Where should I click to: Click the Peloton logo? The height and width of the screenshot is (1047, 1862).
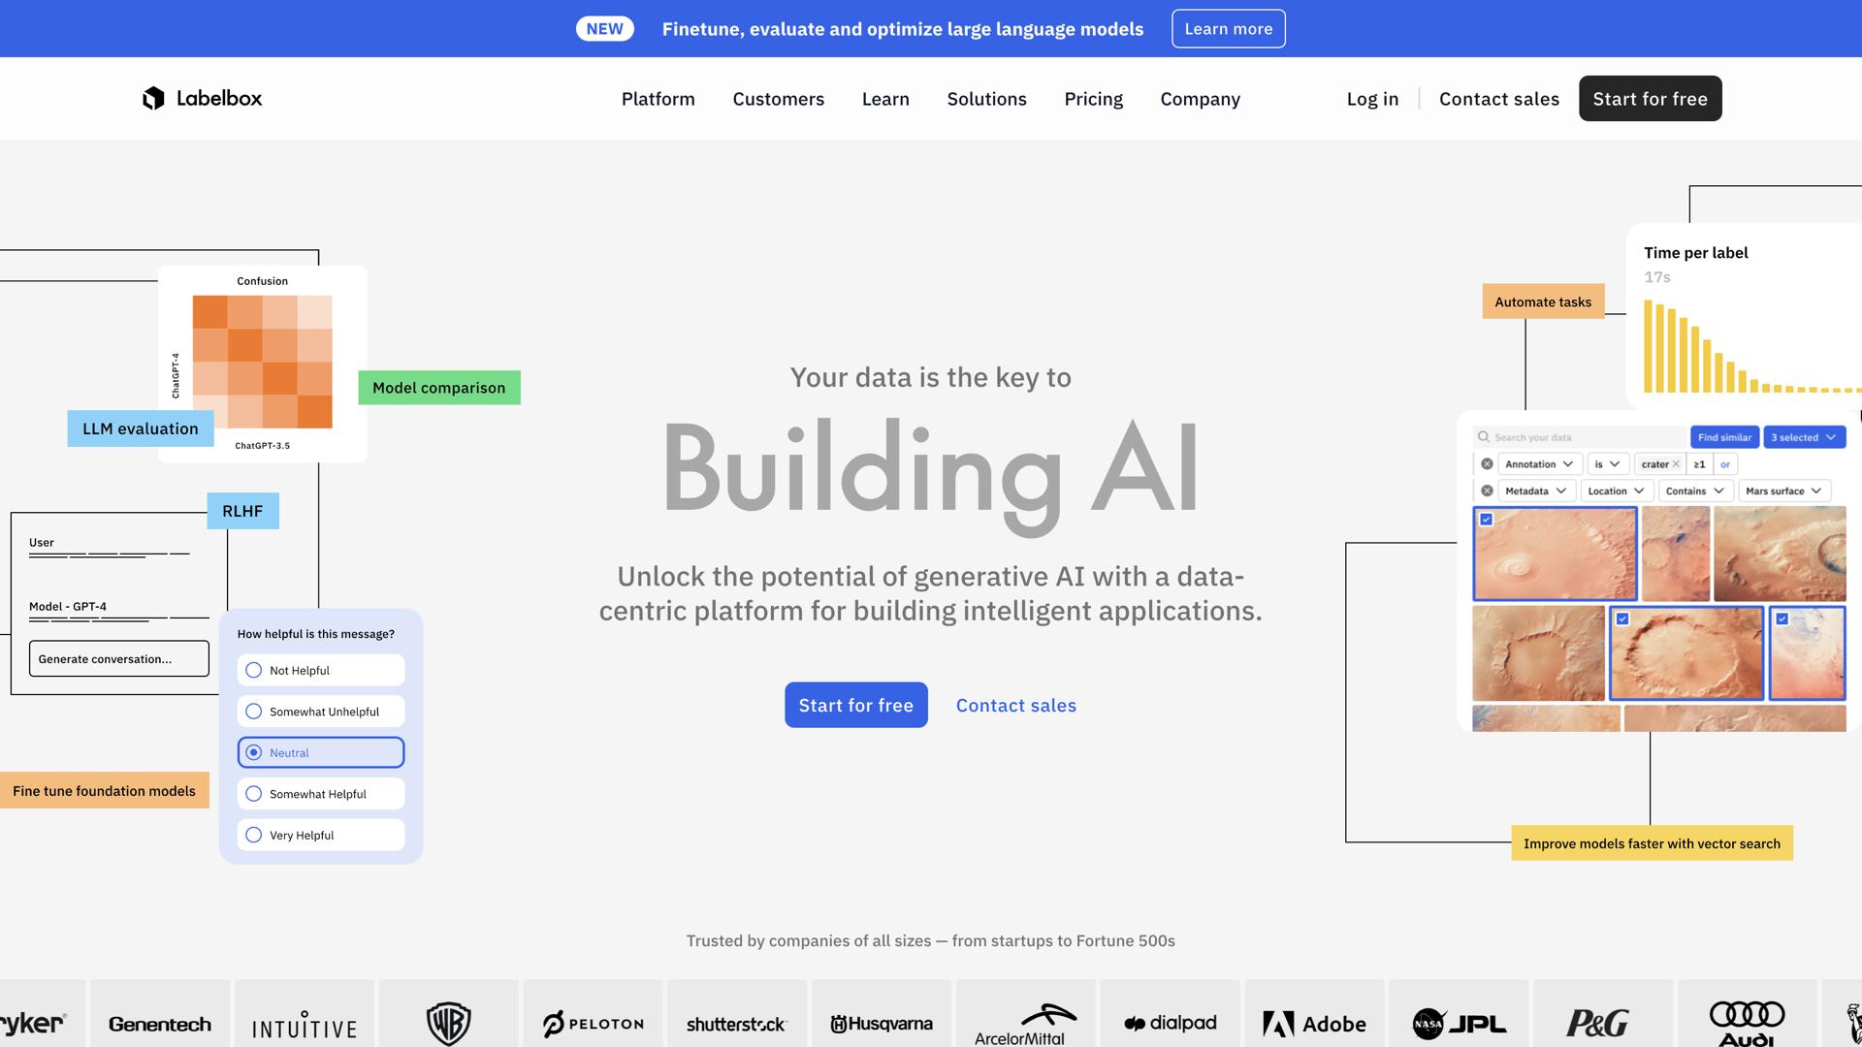tap(593, 1023)
